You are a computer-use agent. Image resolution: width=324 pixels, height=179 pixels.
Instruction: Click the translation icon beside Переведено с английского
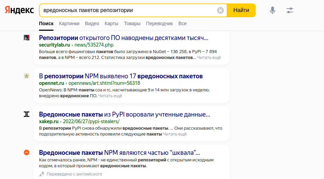[x=42, y=174]
